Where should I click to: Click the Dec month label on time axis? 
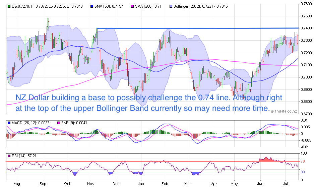pos(116,184)
